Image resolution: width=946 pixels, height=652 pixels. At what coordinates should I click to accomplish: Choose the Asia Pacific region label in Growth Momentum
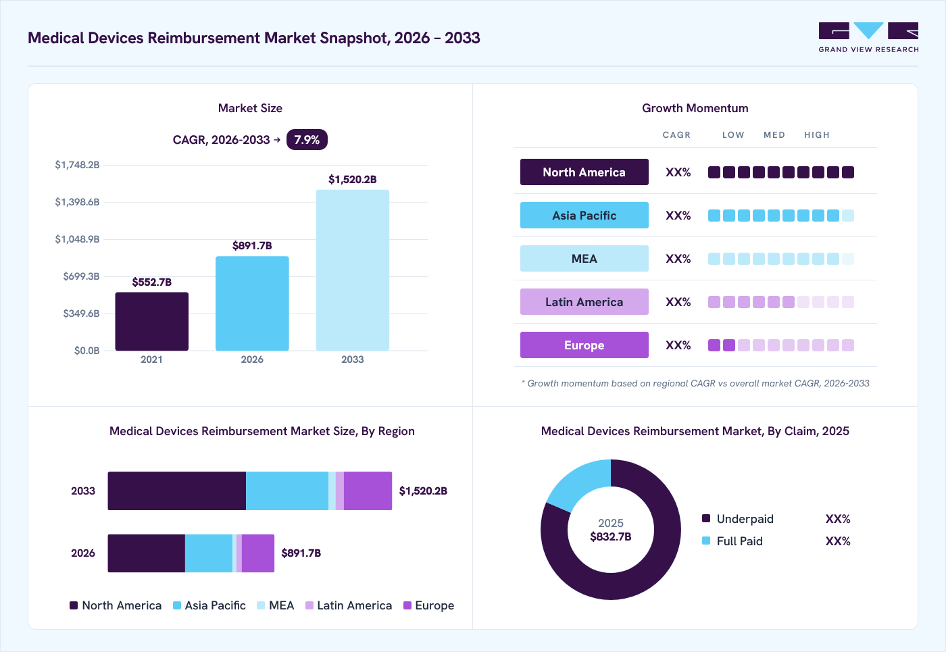(584, 216)
